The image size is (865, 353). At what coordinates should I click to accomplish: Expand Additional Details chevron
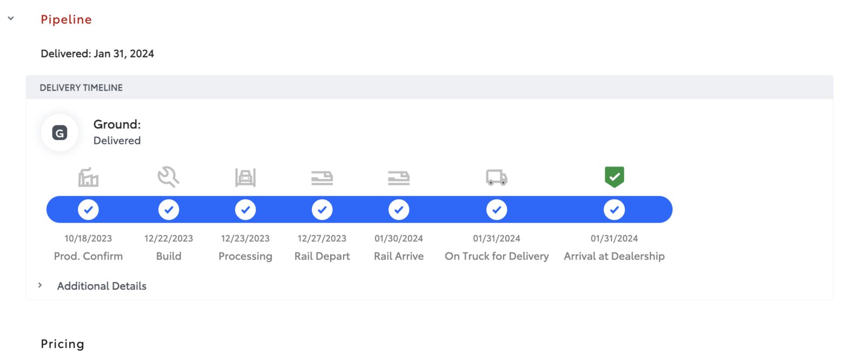tap(40, 285)
